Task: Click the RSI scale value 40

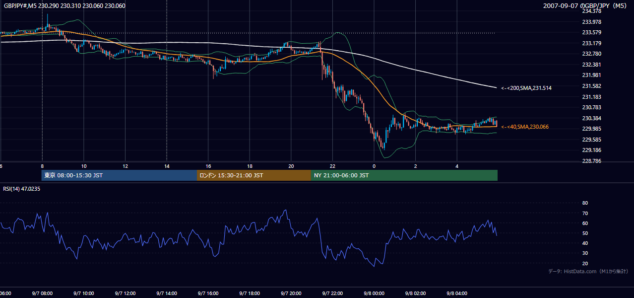Action: (x=585, y=243)
